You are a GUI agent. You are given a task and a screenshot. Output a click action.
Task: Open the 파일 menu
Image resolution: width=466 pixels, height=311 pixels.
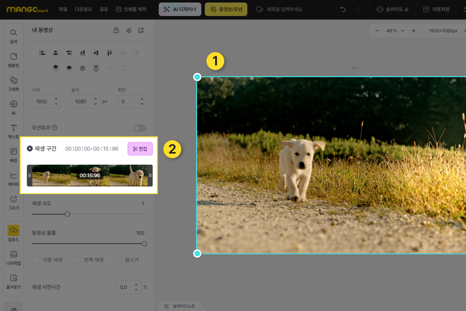tap(63, 9)
